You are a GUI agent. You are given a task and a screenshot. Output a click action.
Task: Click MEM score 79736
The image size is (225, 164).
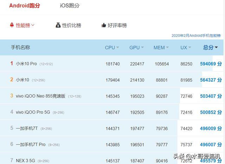(162, 128)
